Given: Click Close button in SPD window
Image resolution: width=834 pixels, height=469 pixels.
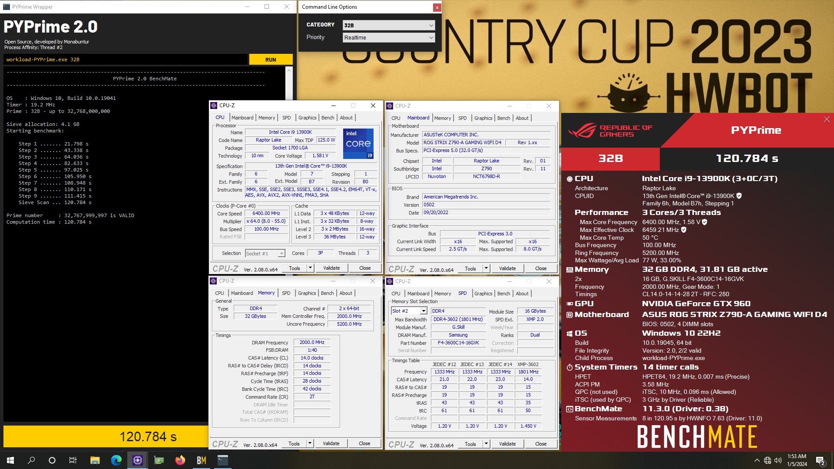Looking at the screenshot, I should [541, 444].
